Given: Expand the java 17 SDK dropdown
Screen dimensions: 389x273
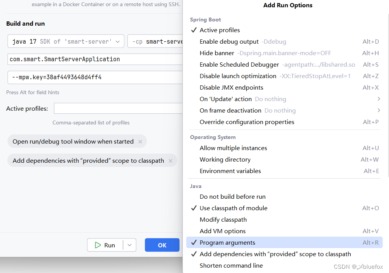Looking at the screenshot, I should click(118, 41).
